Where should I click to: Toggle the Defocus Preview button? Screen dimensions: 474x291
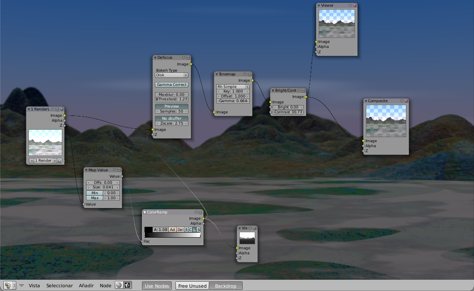(x=171, y=106)
